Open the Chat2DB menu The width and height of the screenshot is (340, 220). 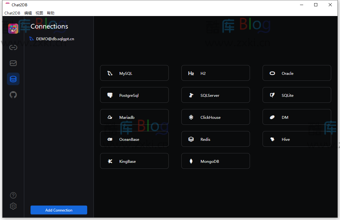click(12, 13)
